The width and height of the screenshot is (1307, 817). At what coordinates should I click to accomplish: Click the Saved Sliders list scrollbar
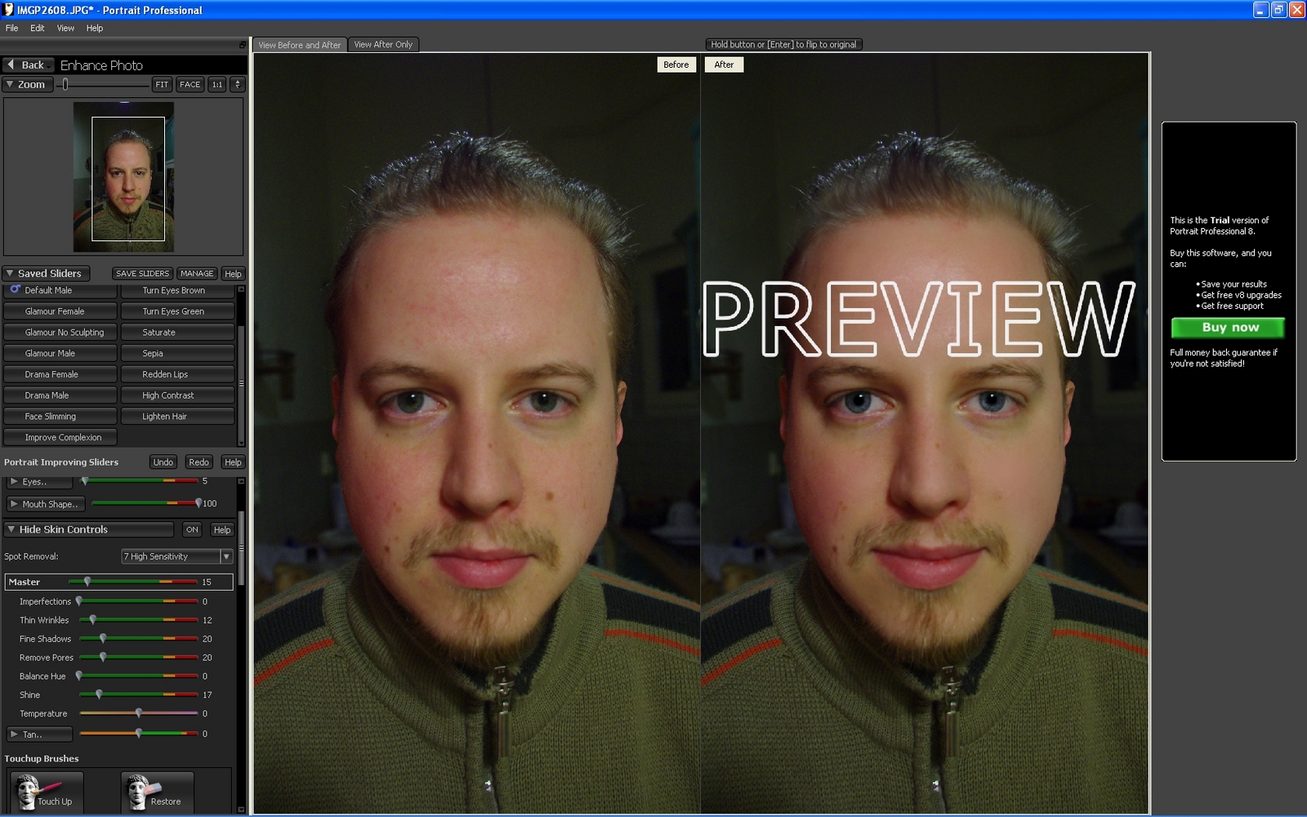pos(241,365)
